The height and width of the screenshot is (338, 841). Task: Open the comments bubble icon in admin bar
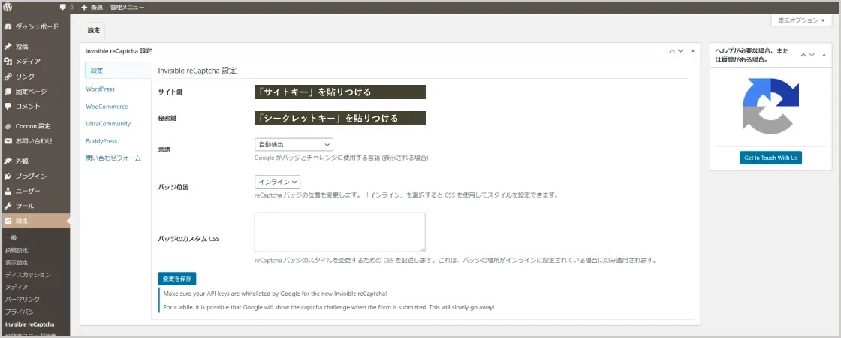63,7
